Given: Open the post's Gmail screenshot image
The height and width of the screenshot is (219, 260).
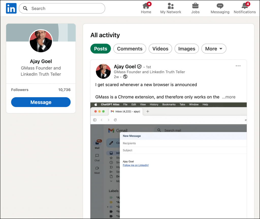Looking at the screenshot, I should coord(168,160).
